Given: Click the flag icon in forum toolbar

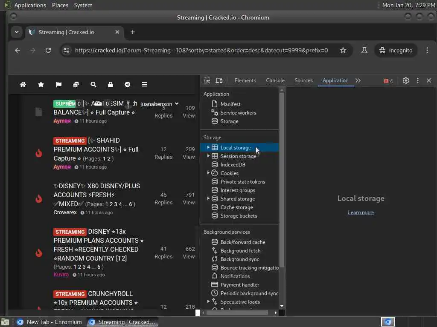Looking at the screenshot, I should click(x=58, y=85).
